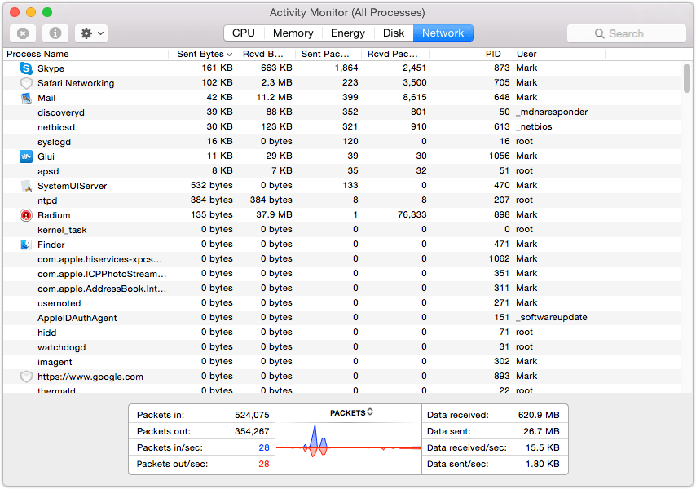The image size is (696, 489).
Task: Select the com.apple.ICPPhotoStream process row
Action: tap(341, 273)
